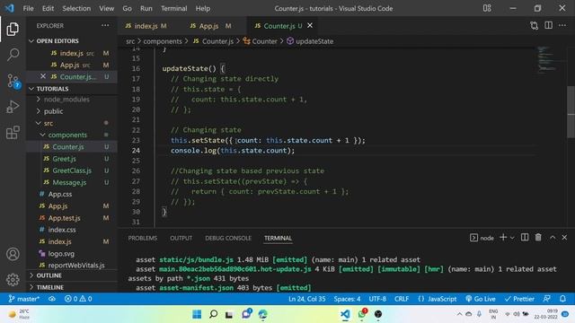Switch to Problems panel tab
Image resolution: width=575 pixels, height=323 pixels.
(143, 238)
